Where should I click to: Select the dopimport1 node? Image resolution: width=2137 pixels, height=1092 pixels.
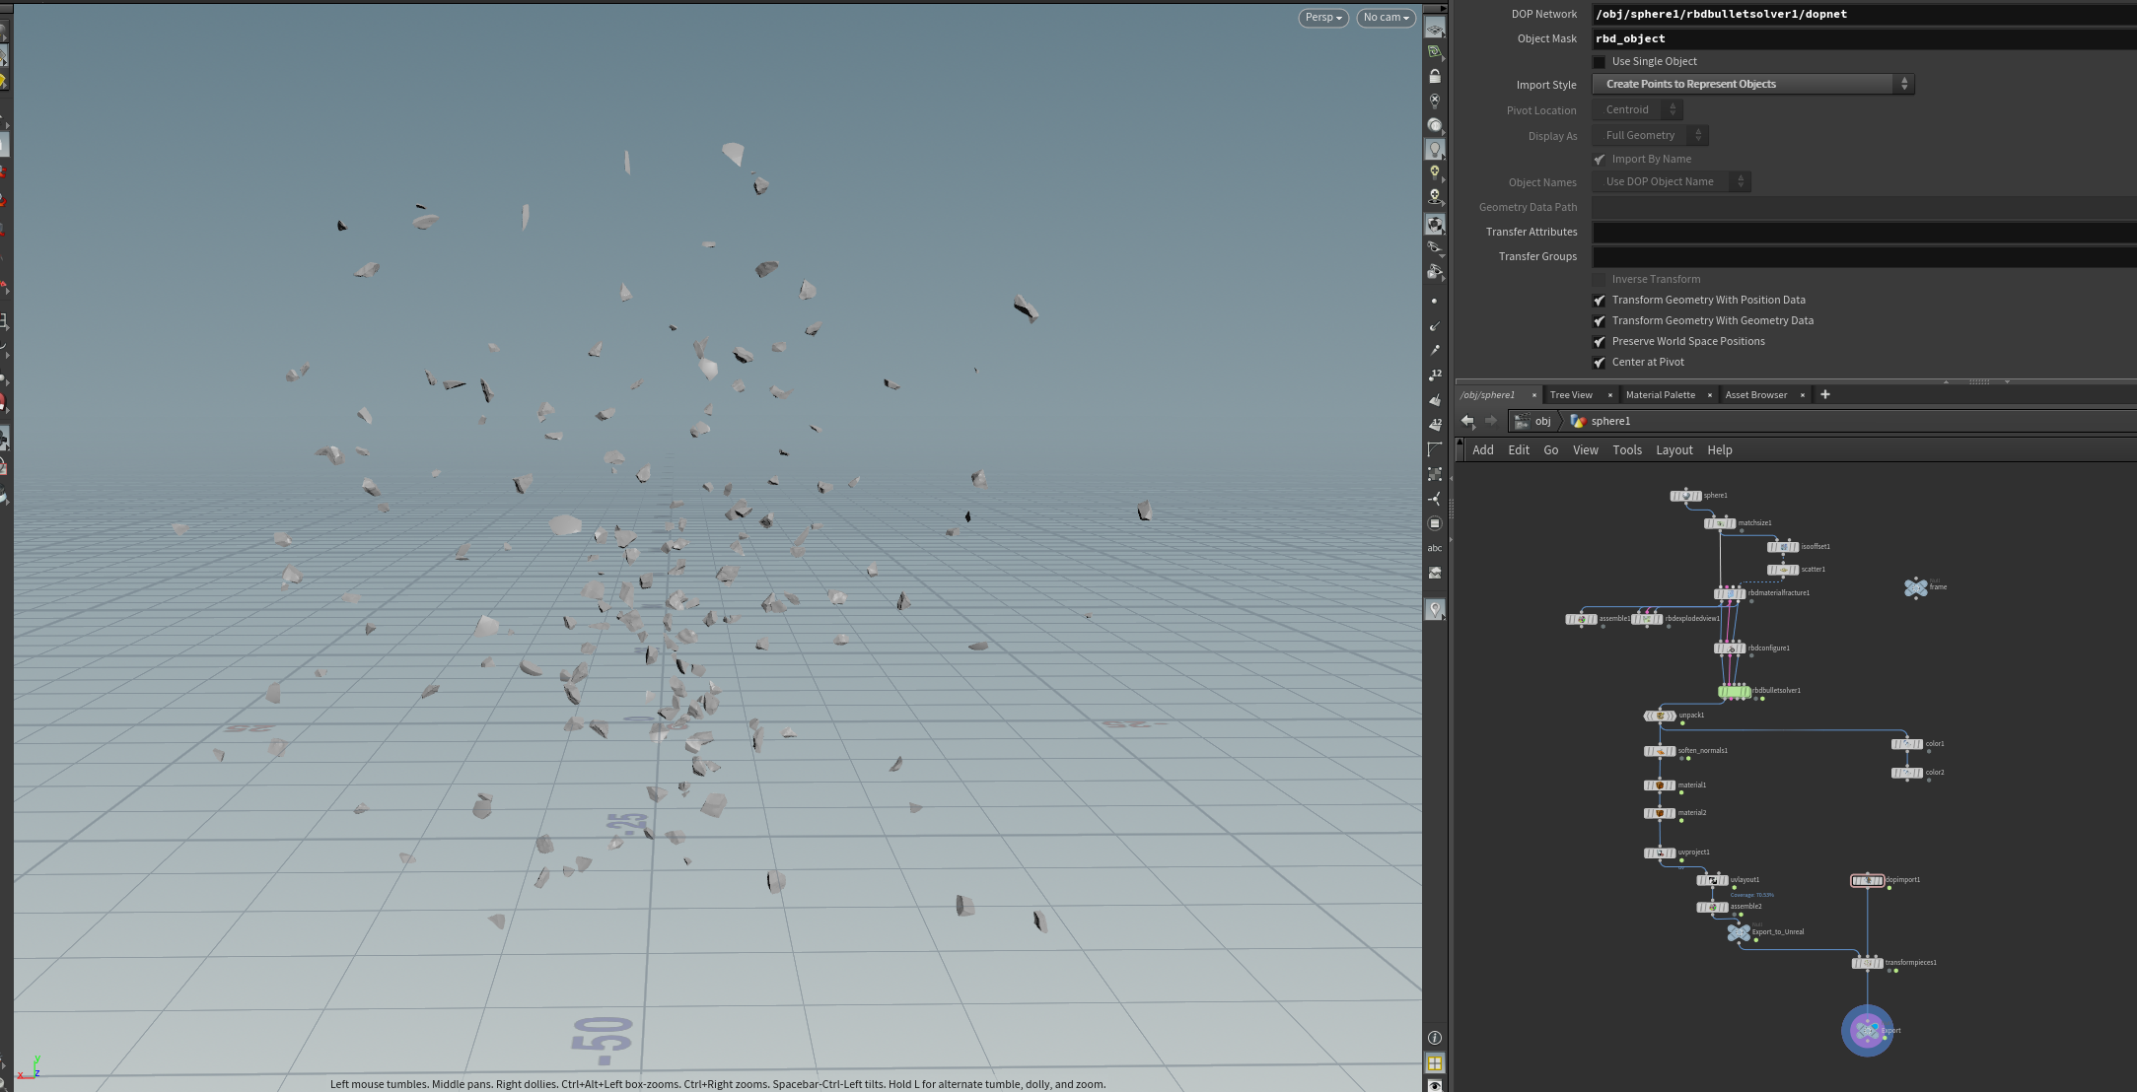(x=1867, y=880)
